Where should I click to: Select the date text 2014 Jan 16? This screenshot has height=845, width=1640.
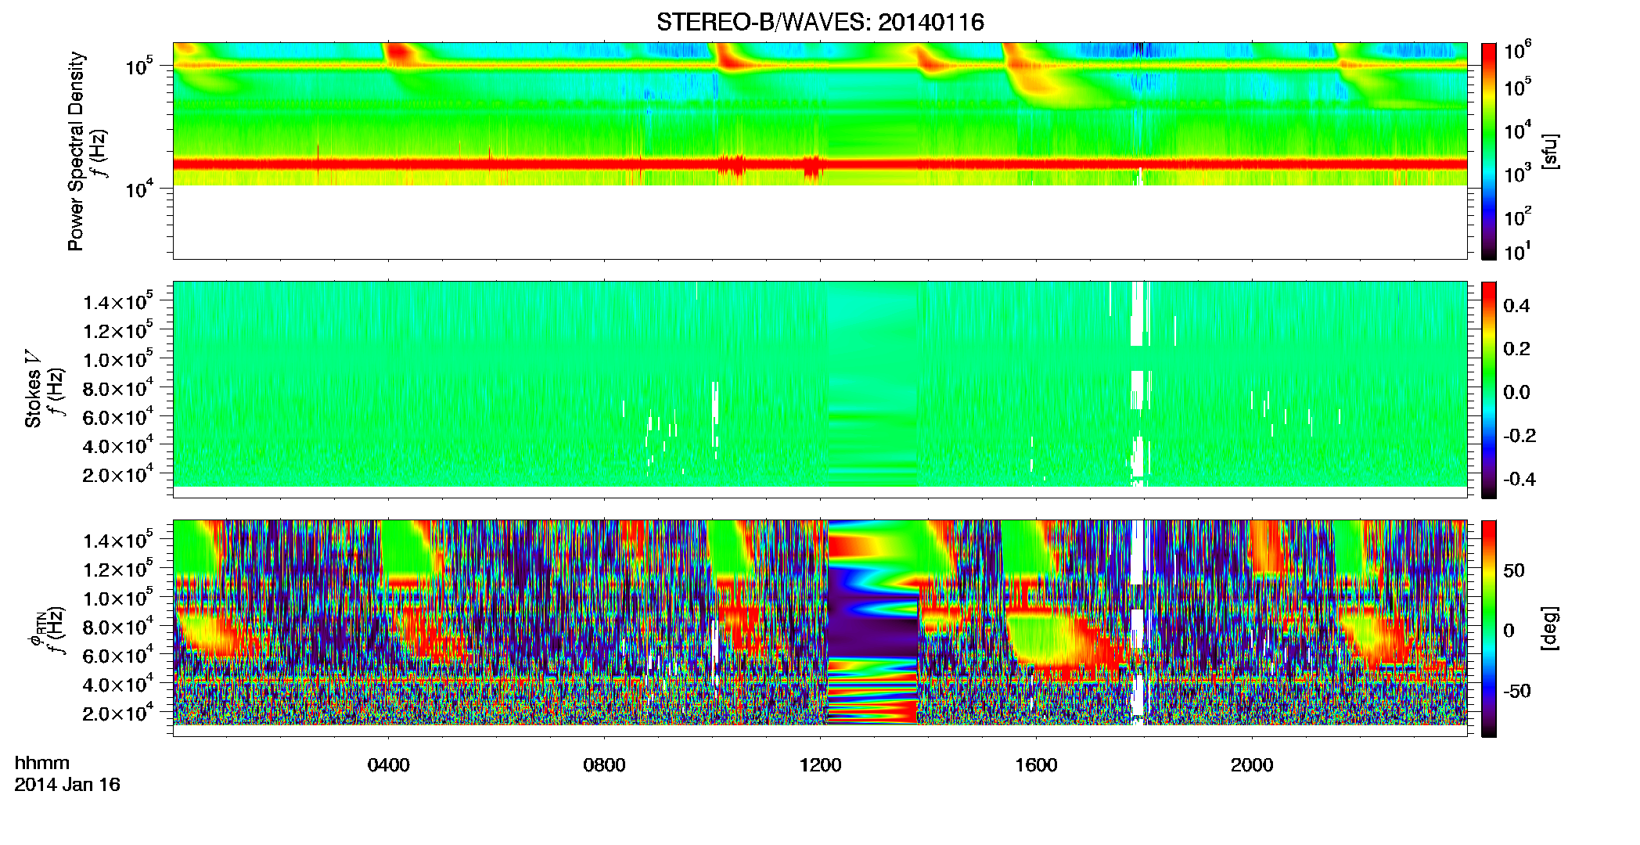[x=67, y=785]
